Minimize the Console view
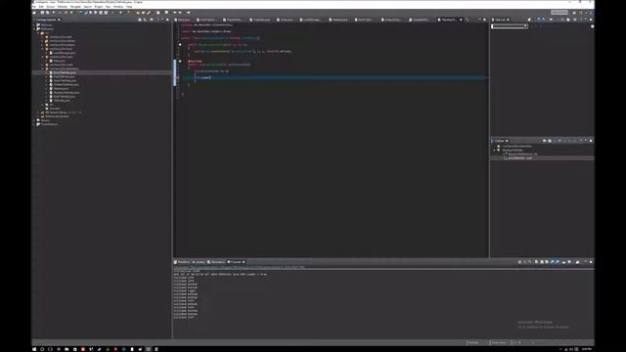 (586, 262)
